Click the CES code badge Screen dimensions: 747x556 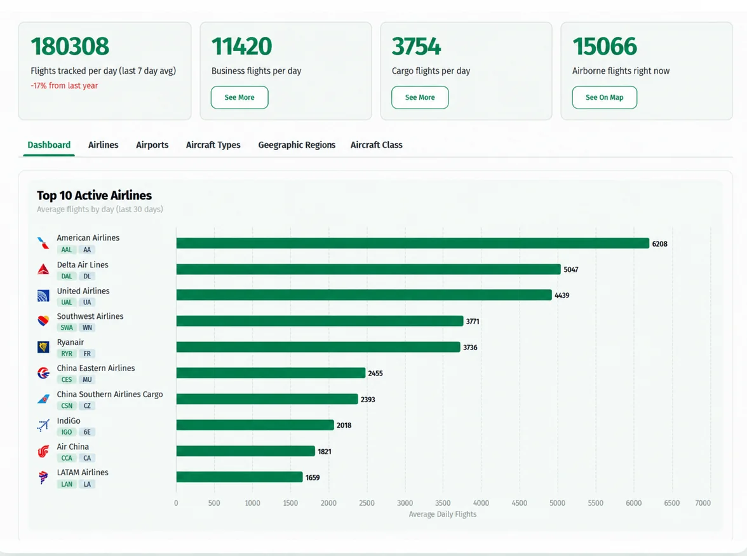point(67,380)
